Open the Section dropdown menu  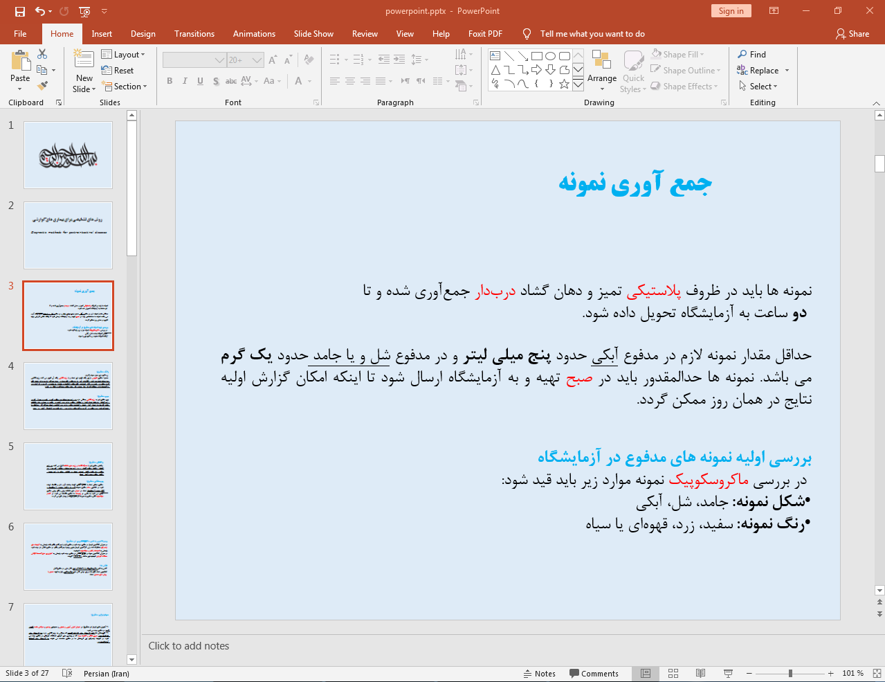click(125, 87)
